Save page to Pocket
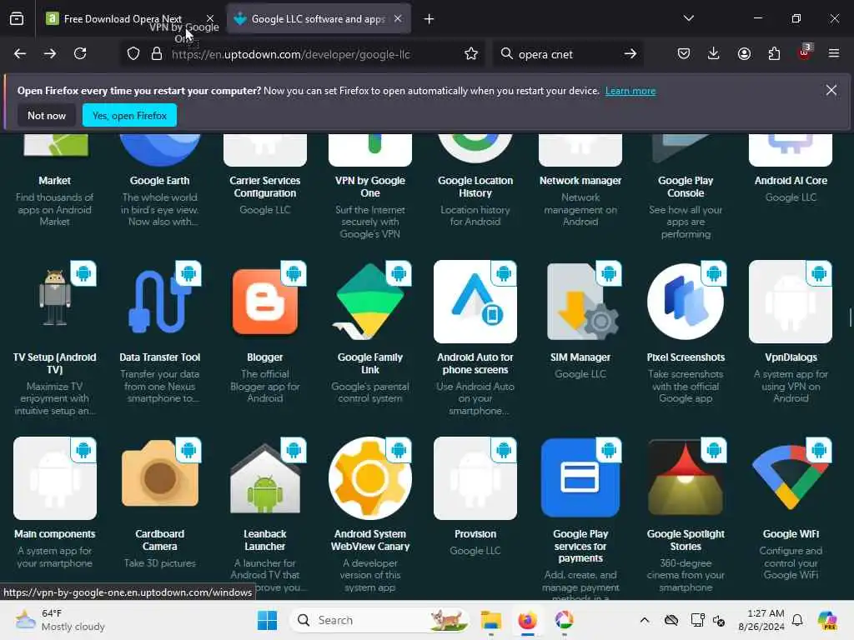854x640 pixels. click(684, 53)
